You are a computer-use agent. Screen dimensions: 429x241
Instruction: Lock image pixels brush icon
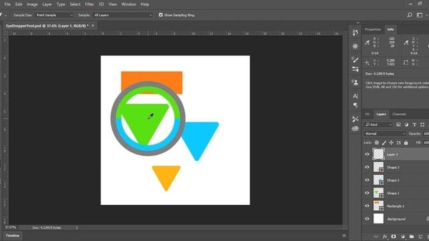point(384,143)
